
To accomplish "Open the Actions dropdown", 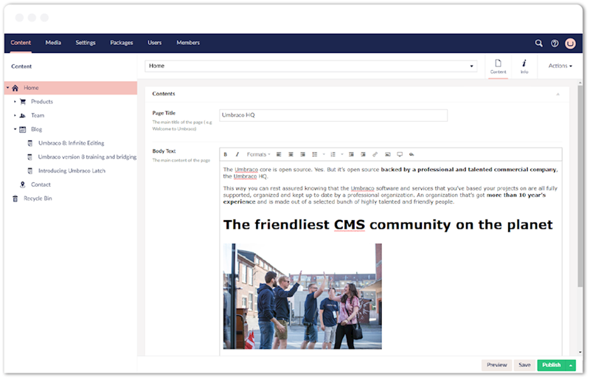I will click(560, 66).
